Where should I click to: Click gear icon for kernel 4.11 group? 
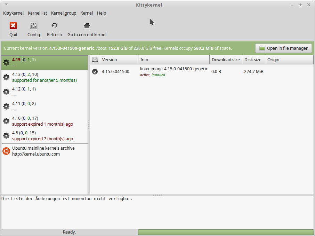[x=6, y=107]
